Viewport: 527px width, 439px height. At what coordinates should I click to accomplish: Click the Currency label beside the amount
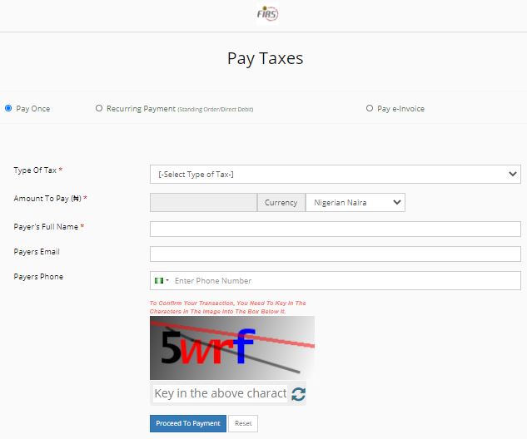pyautogui.click(x=281, y=202)
